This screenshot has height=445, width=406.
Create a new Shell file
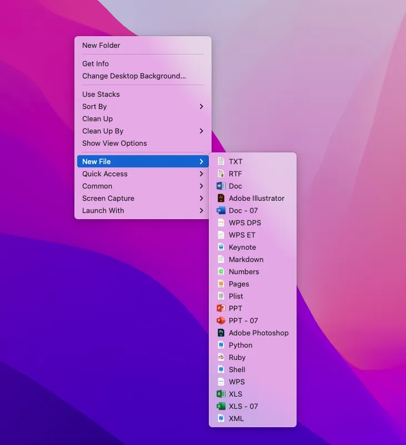pos(253,369)
